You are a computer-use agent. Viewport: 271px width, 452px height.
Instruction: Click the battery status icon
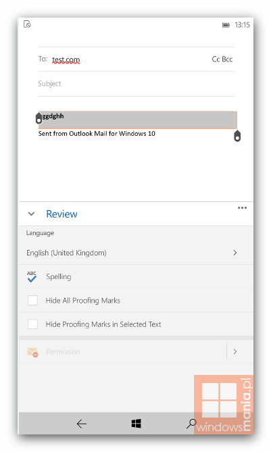point(226,26)
